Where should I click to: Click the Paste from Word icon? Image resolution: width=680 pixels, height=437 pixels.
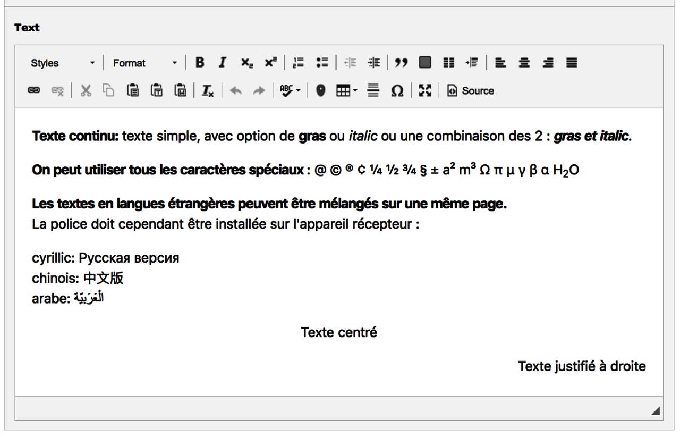tap(181, 91)
